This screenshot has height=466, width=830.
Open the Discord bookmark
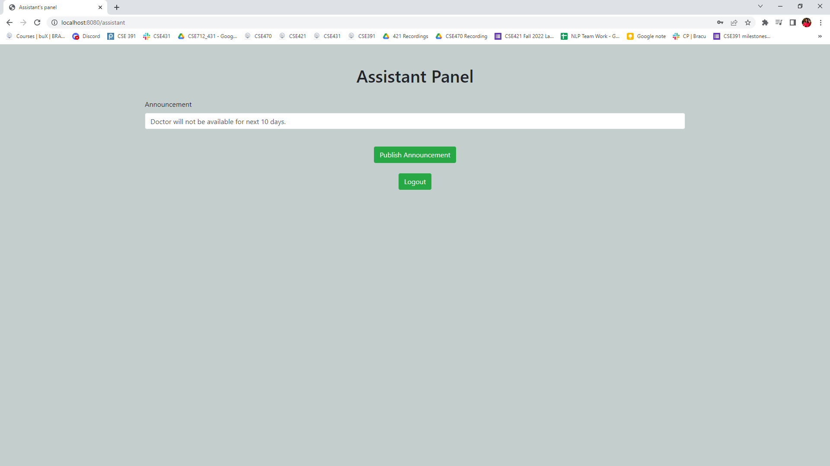pos(86,36)
